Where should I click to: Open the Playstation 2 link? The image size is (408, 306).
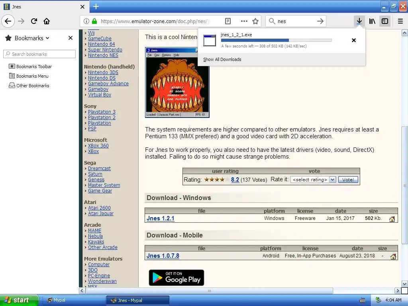click(102, 118)
